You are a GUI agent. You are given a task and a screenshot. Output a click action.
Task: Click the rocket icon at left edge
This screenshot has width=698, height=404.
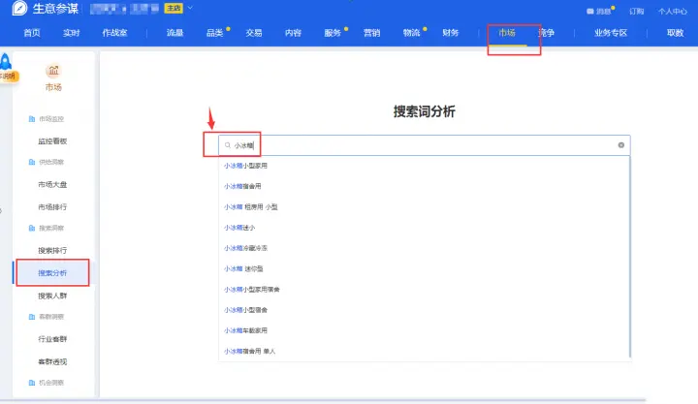(6, 63)
